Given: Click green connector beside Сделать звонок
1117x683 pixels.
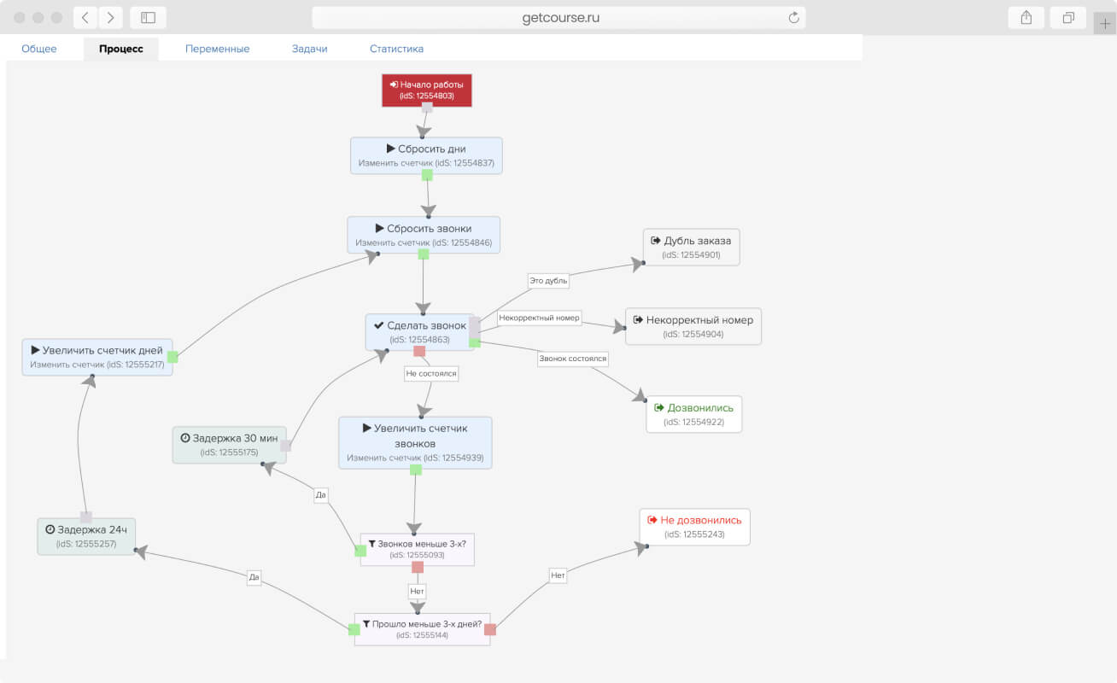Looking at the screenshot, I should 475,342.
